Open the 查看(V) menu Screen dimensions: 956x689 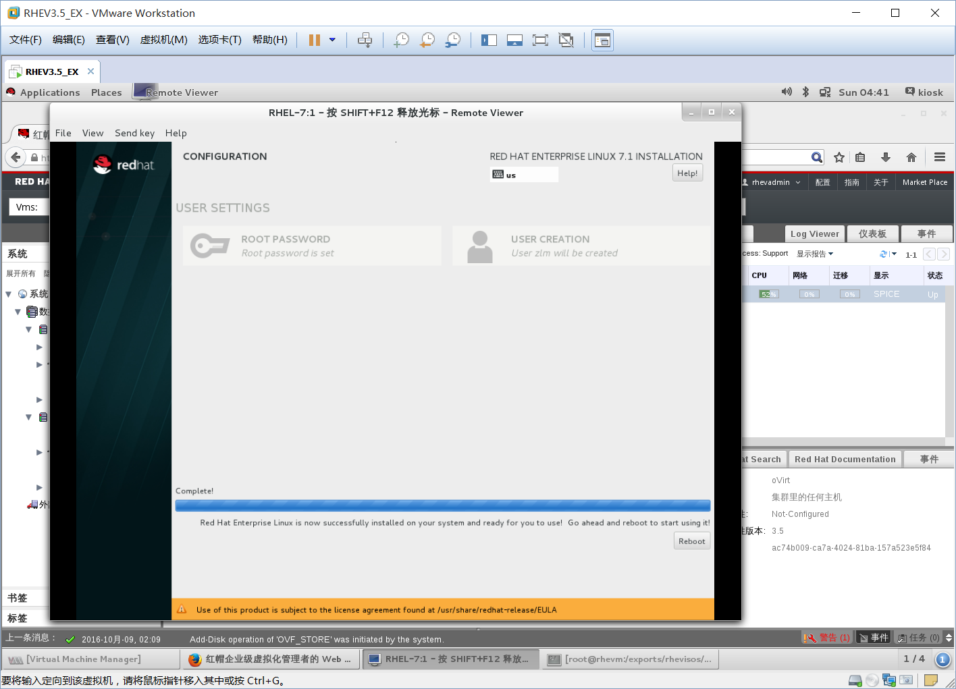pos(113,40)
